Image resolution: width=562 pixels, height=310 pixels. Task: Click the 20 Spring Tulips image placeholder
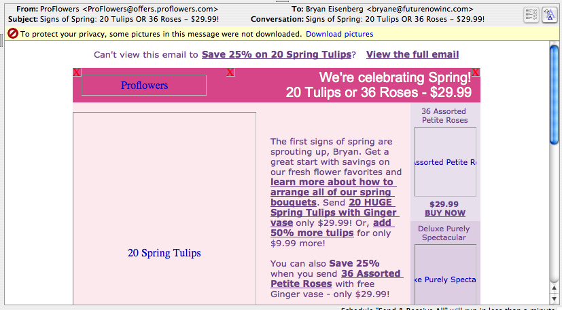tap(164, 253)
